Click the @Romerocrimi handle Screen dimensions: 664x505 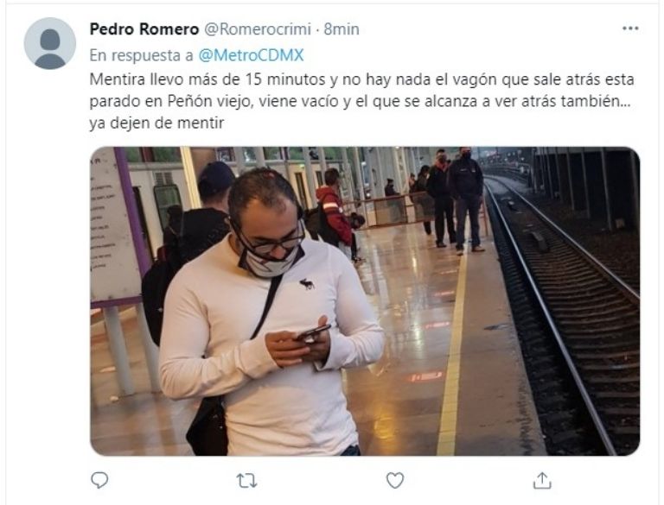[x=258, y=29]
